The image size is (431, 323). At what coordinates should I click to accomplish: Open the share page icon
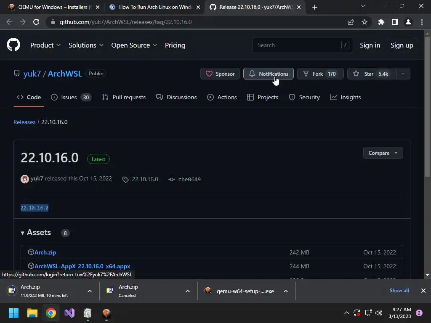351,22
